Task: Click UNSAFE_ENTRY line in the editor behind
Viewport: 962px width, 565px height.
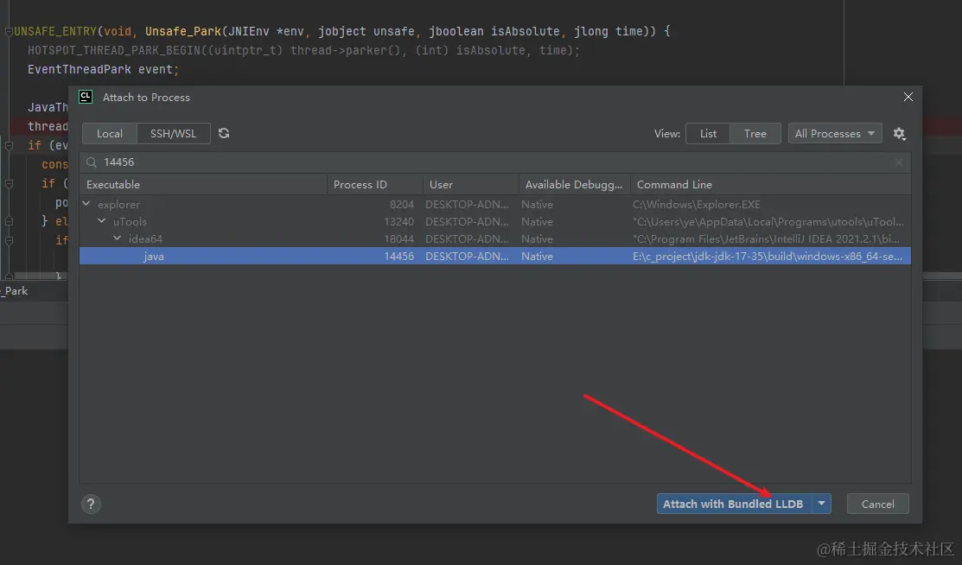Action: click(341, 31)
